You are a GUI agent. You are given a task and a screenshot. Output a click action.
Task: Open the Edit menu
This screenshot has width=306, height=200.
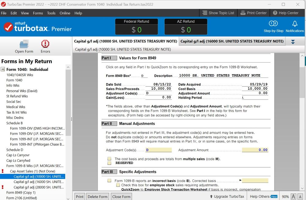pos(14,13)
